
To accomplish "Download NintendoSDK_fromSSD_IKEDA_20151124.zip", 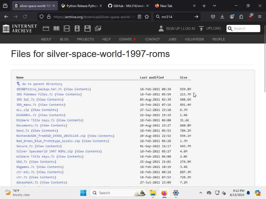I will pyautogui.click(x=51, y=136).
